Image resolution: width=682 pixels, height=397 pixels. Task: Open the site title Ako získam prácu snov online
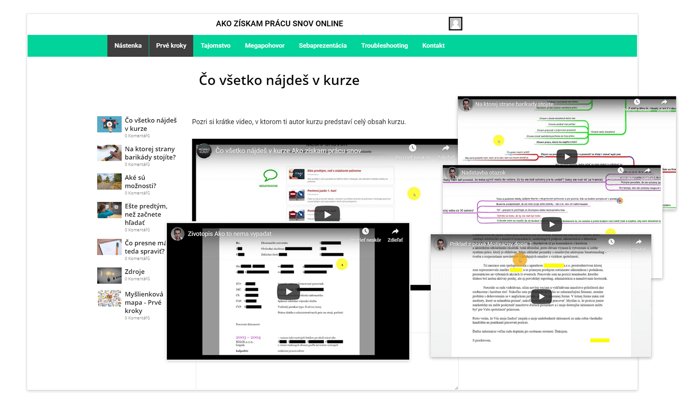pyautogui.click(x=279, y=24)
